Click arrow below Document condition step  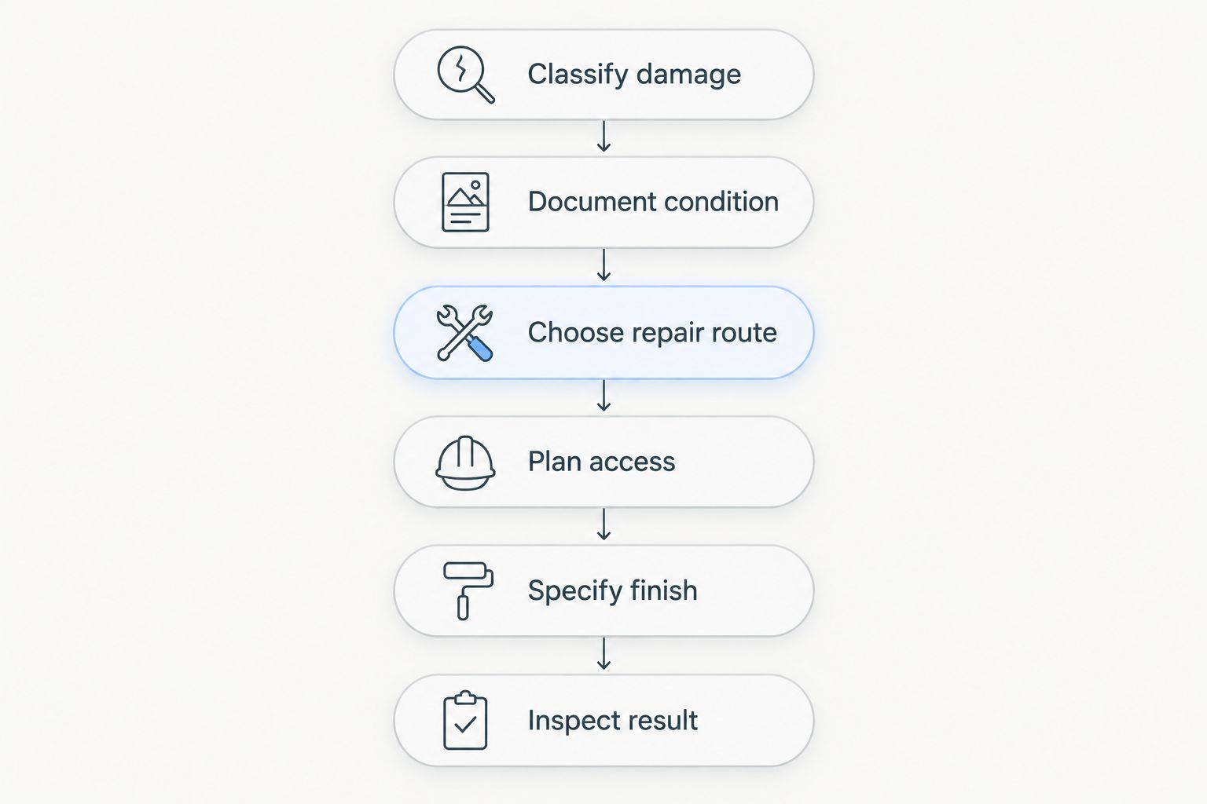pyautogui.click(x=603, y=265)
